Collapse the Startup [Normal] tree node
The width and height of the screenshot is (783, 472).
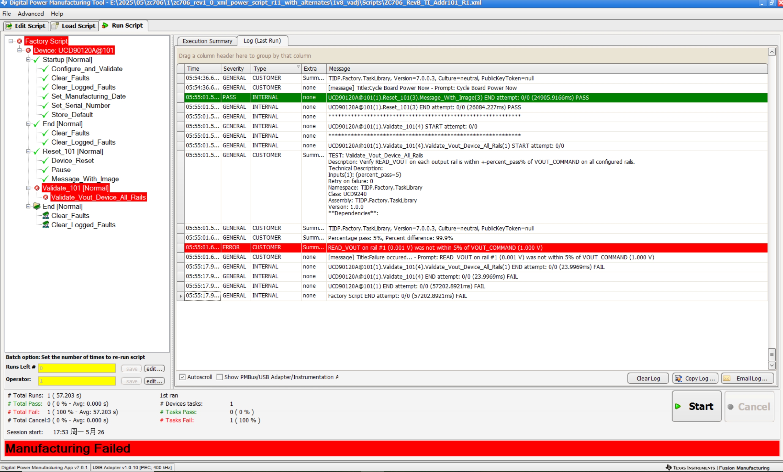coord(28,59)
